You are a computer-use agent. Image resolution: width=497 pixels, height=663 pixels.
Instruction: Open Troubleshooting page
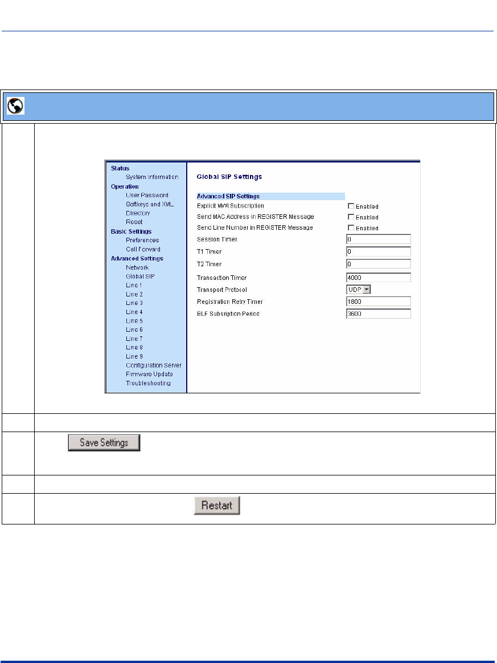tap(148, 384)
